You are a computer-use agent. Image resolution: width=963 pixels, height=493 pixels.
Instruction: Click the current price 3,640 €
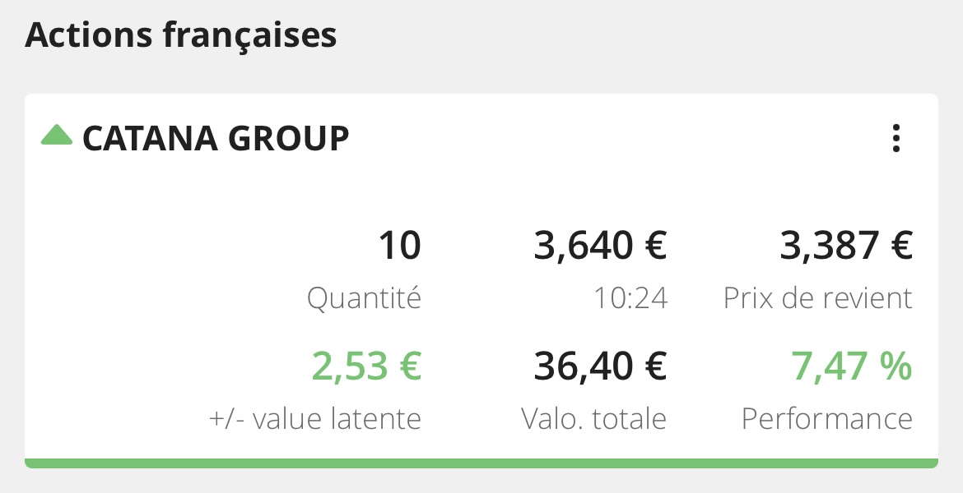[600, 246]
